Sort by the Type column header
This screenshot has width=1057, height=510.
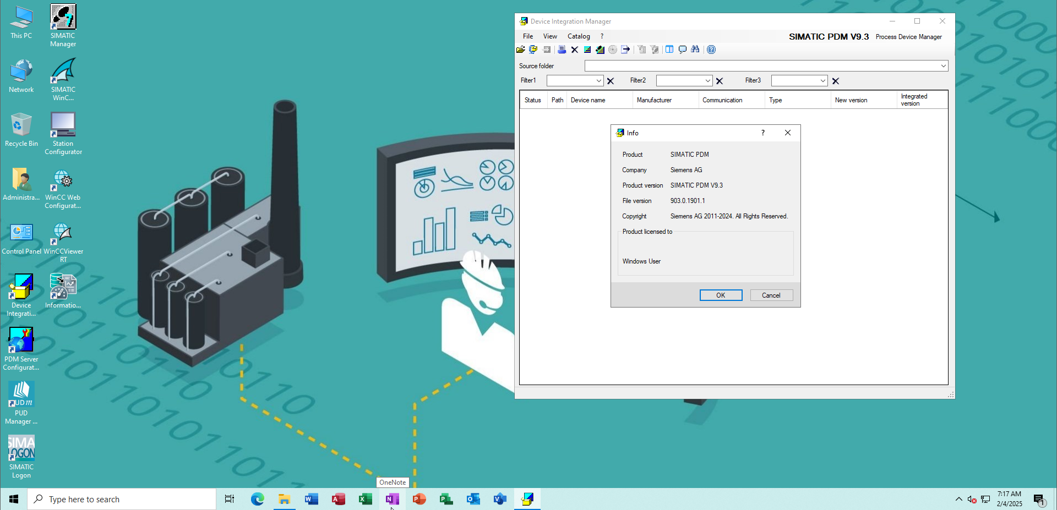(x=798, y=100)
